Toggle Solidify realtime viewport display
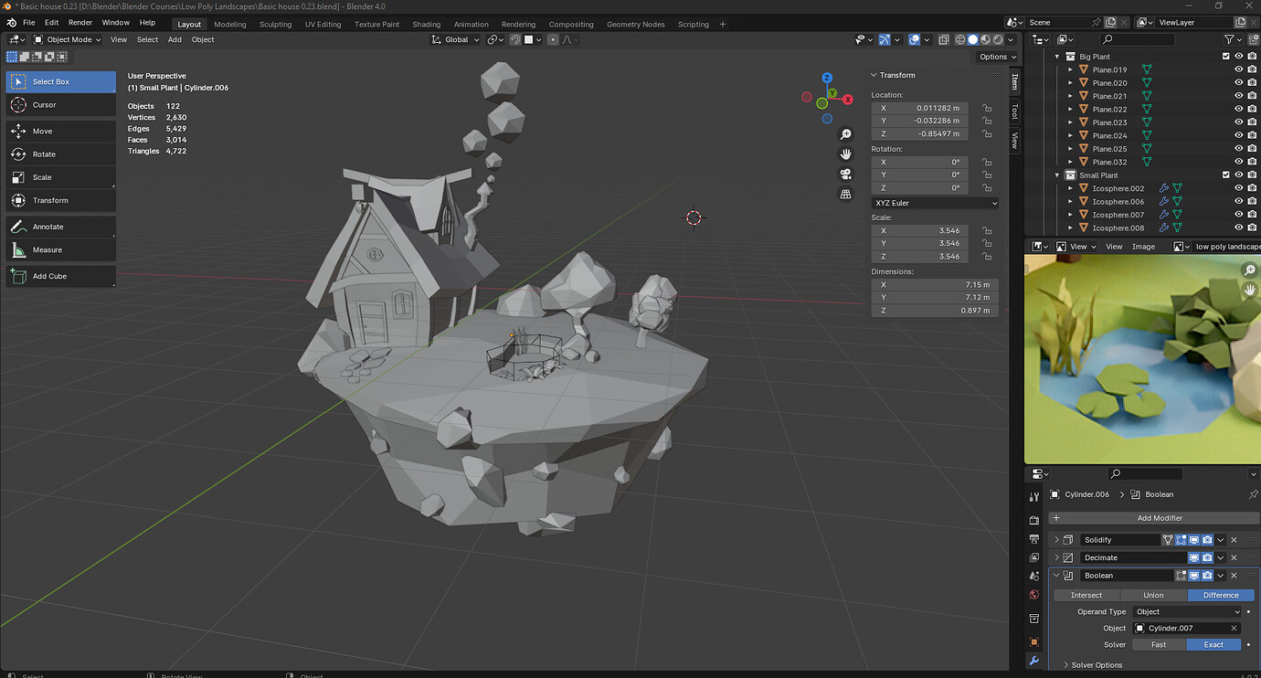Image resolution: width=1261 pixels, height=678 pixels. coord(1193,540)
